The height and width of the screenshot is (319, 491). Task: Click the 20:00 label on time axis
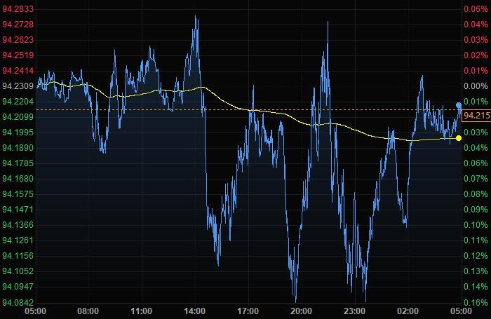point(302,311)
